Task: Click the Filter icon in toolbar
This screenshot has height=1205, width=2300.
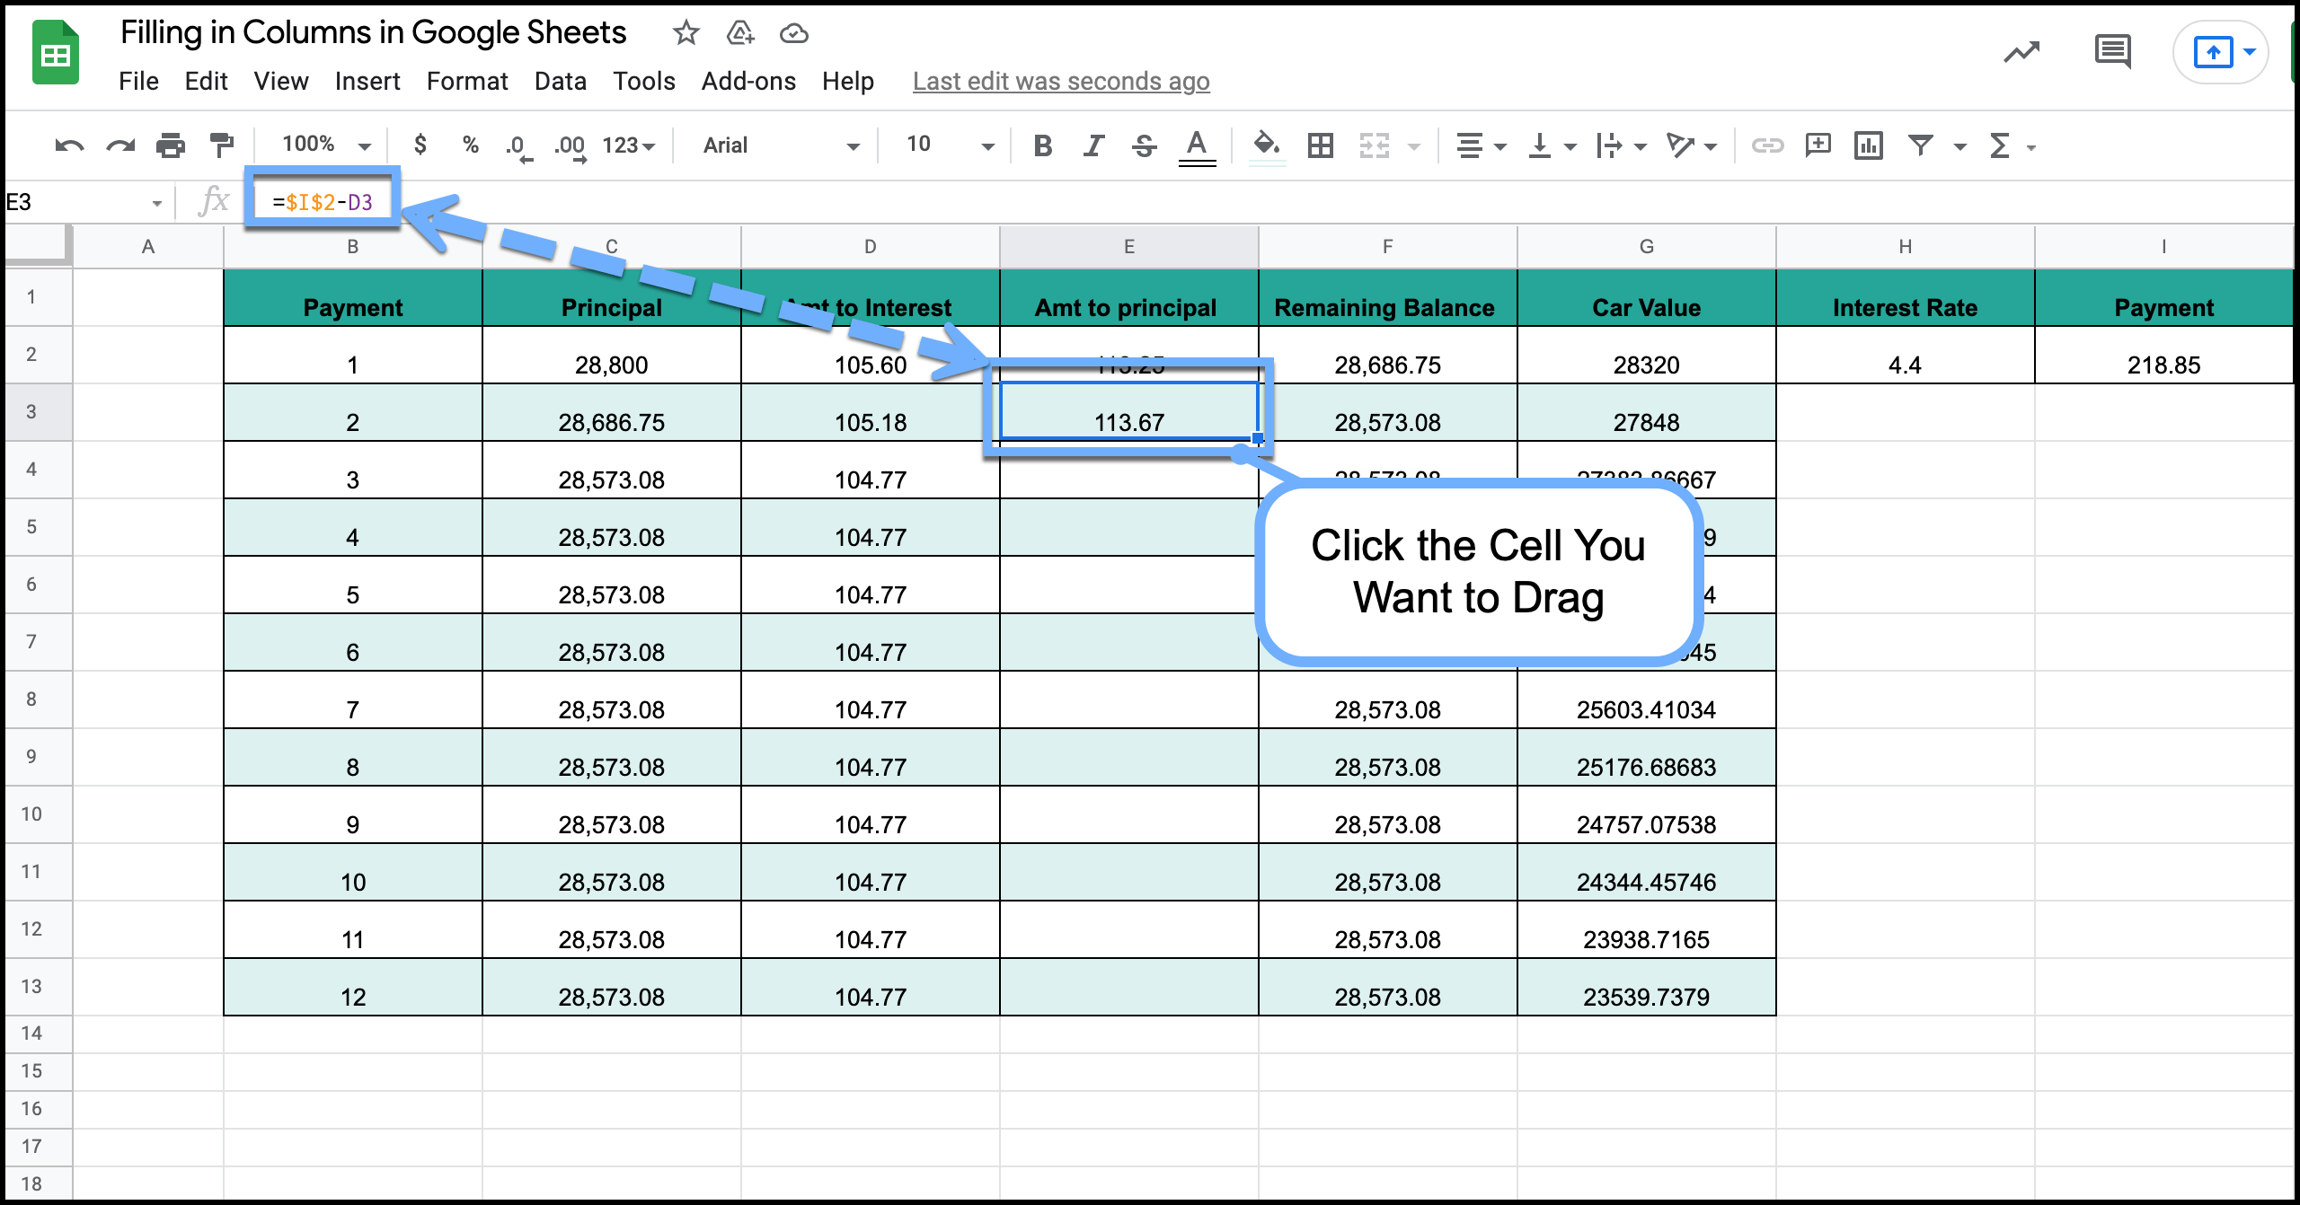Action: pyautogui.click(x=1918, y=145)
